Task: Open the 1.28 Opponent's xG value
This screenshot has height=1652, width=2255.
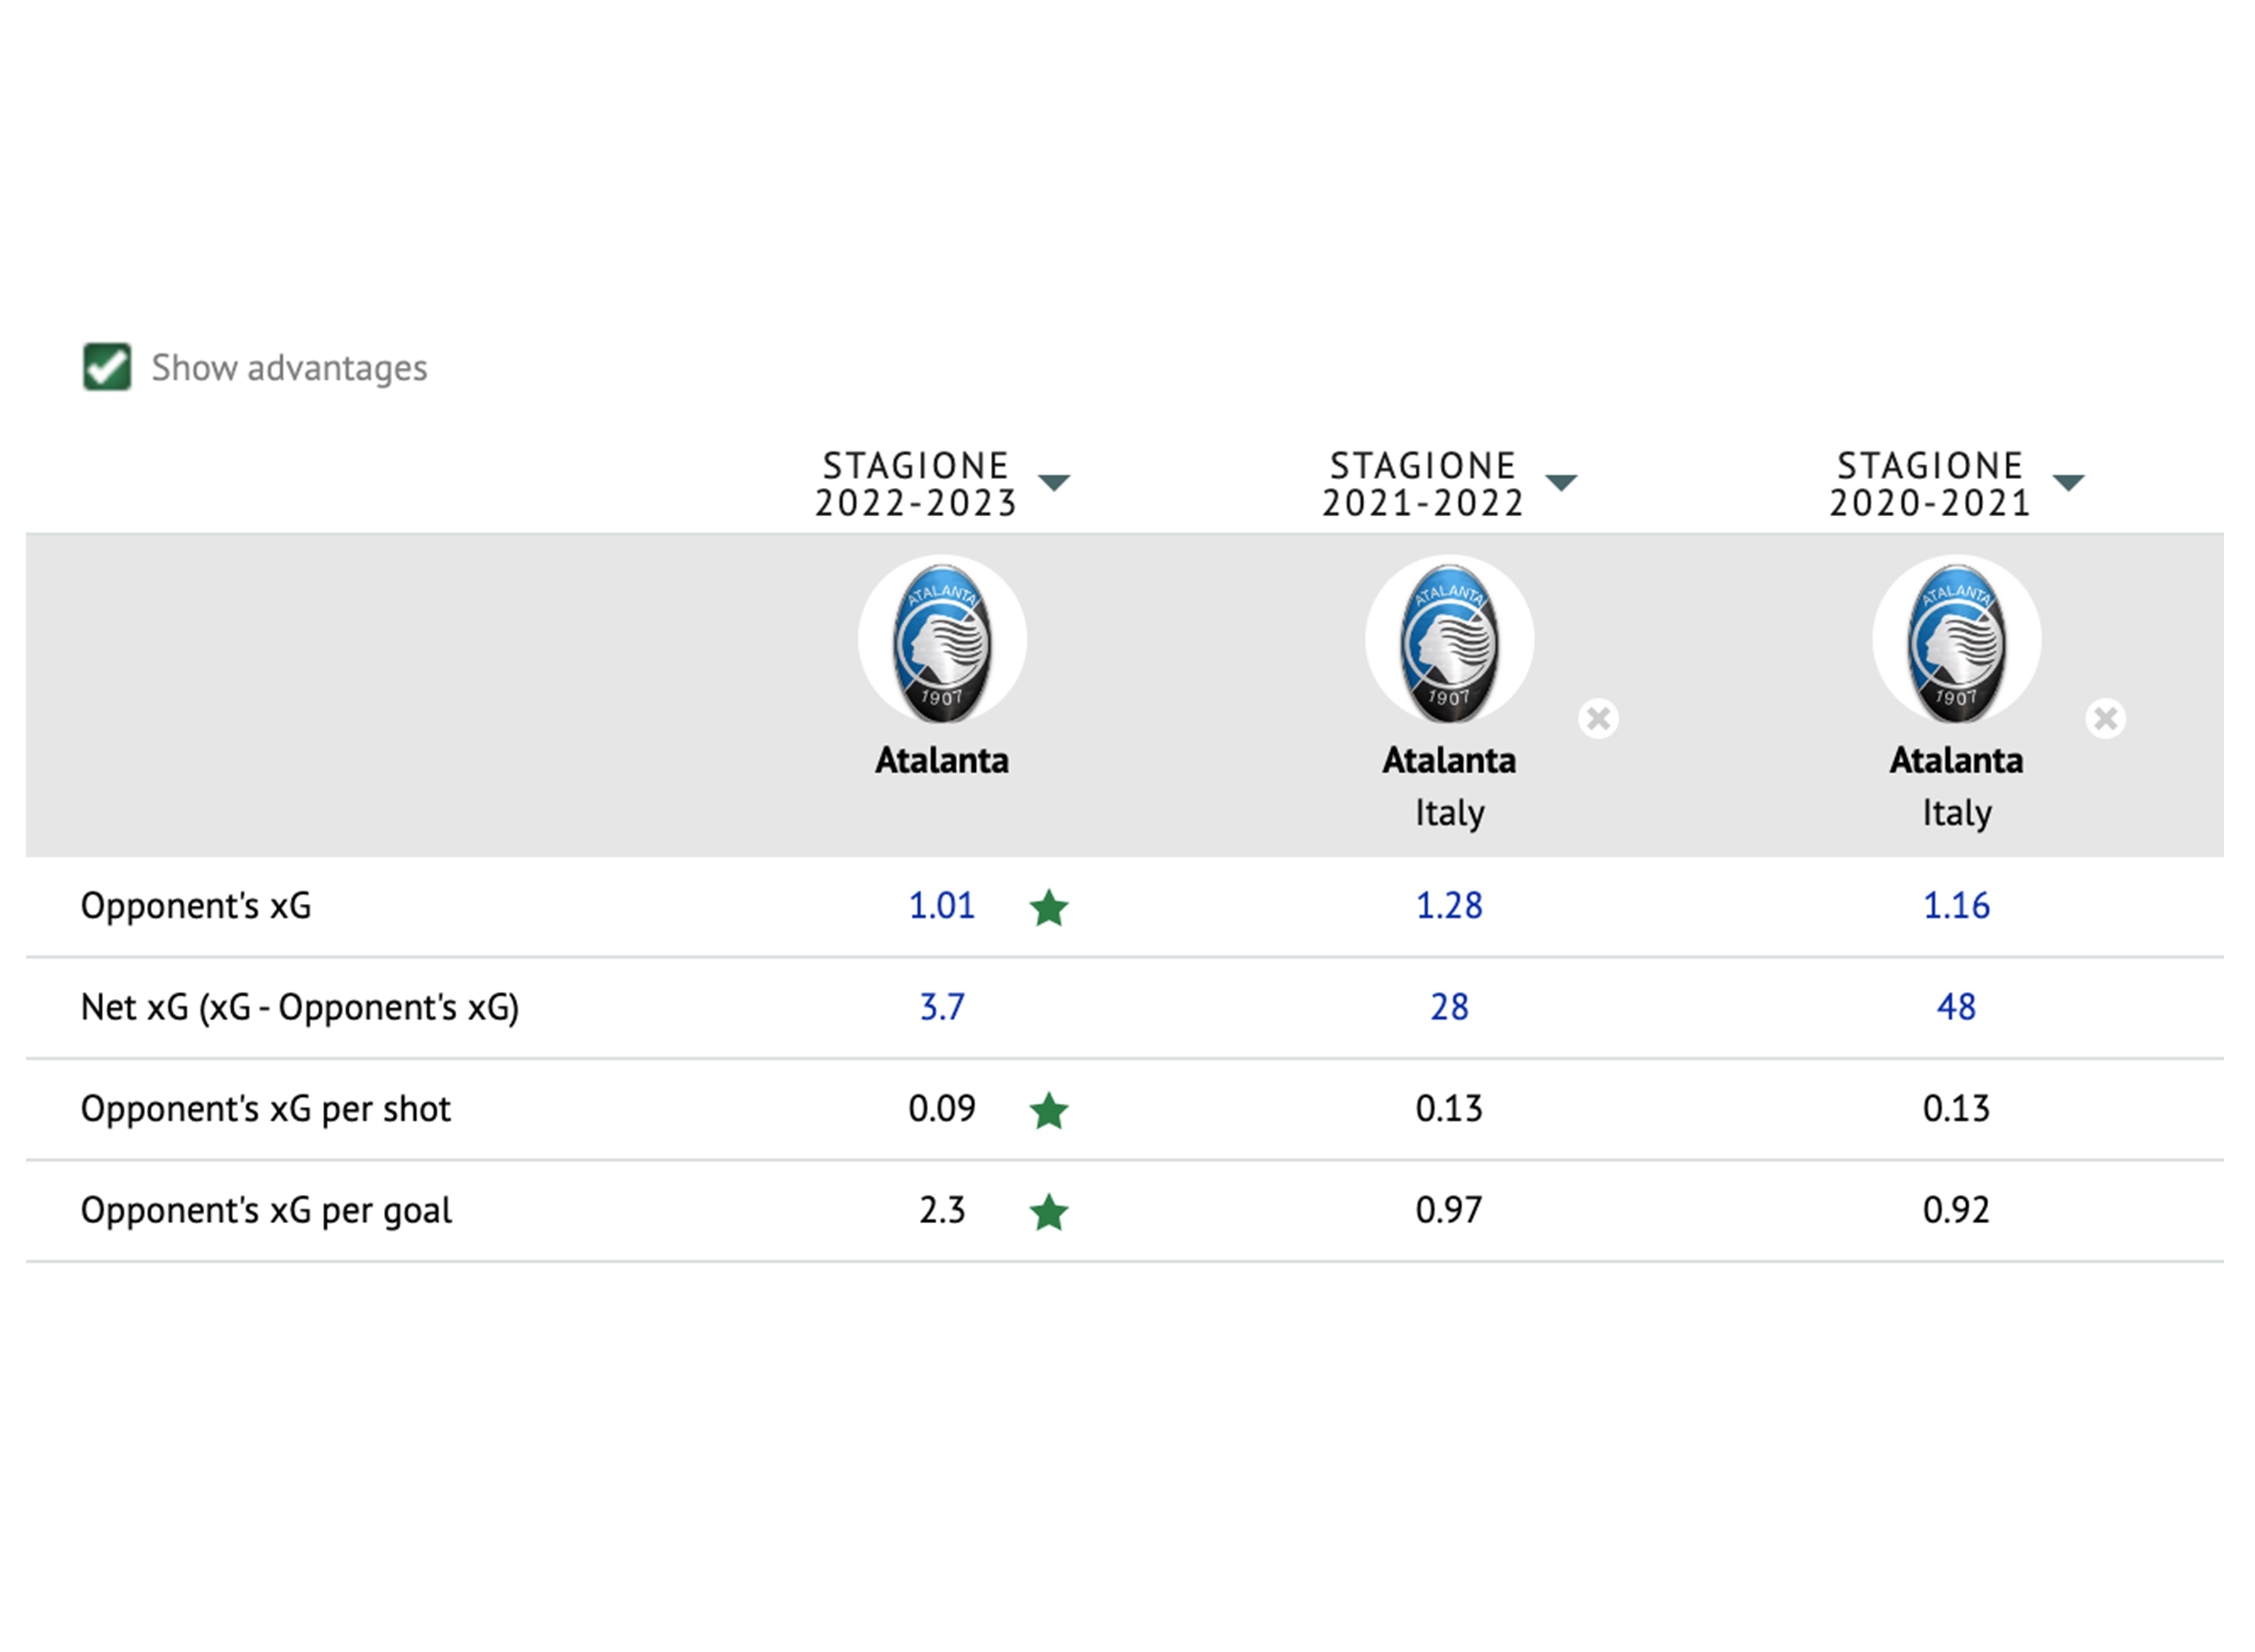Action: click(x=1449, y=906)
